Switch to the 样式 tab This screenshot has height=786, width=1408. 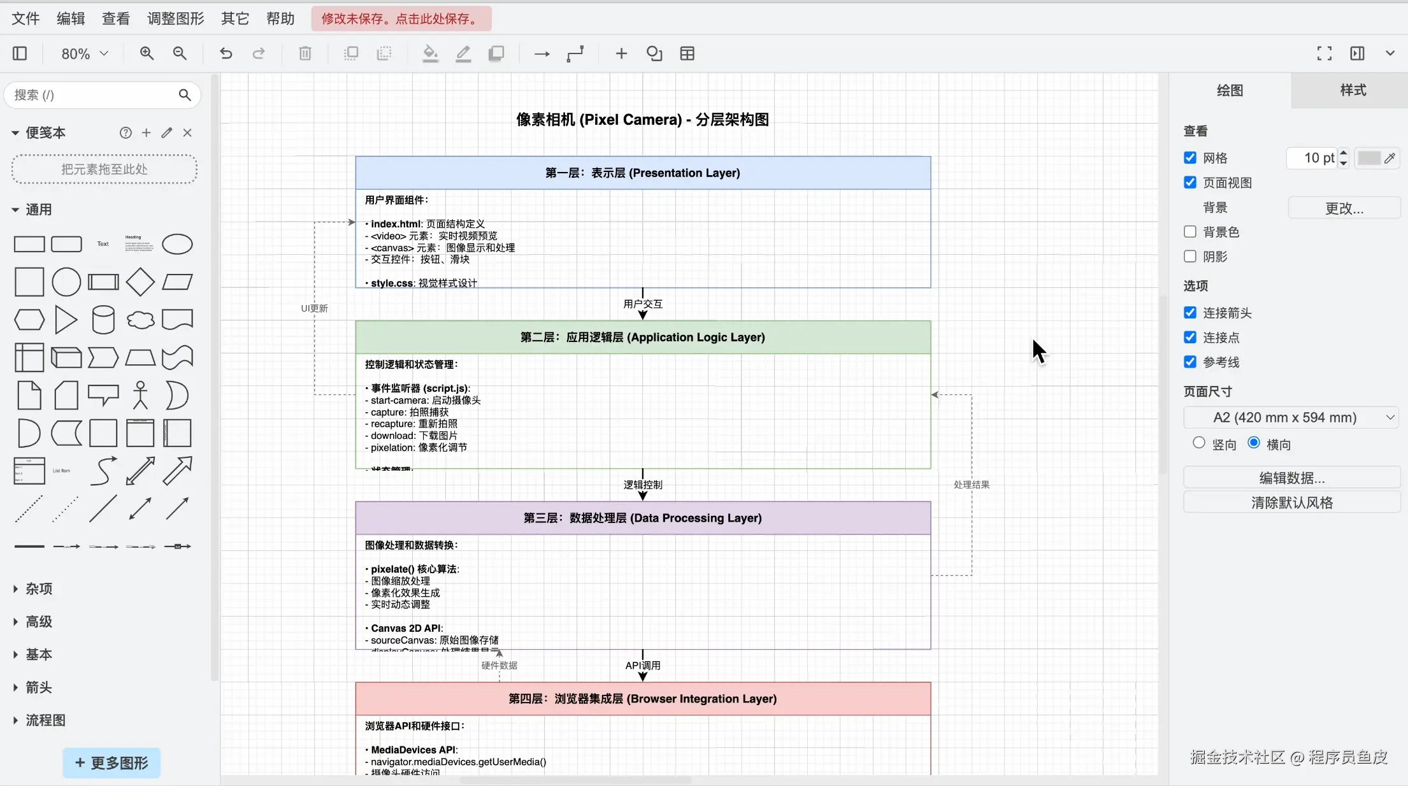[x=1353, y=90]
